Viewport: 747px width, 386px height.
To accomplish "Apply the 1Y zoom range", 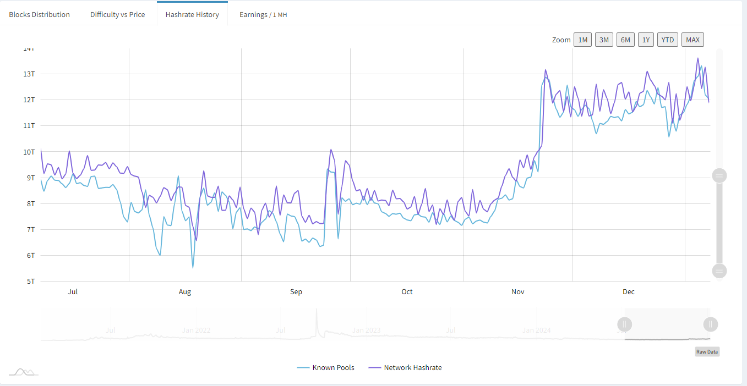I will [x=646, y=39].
